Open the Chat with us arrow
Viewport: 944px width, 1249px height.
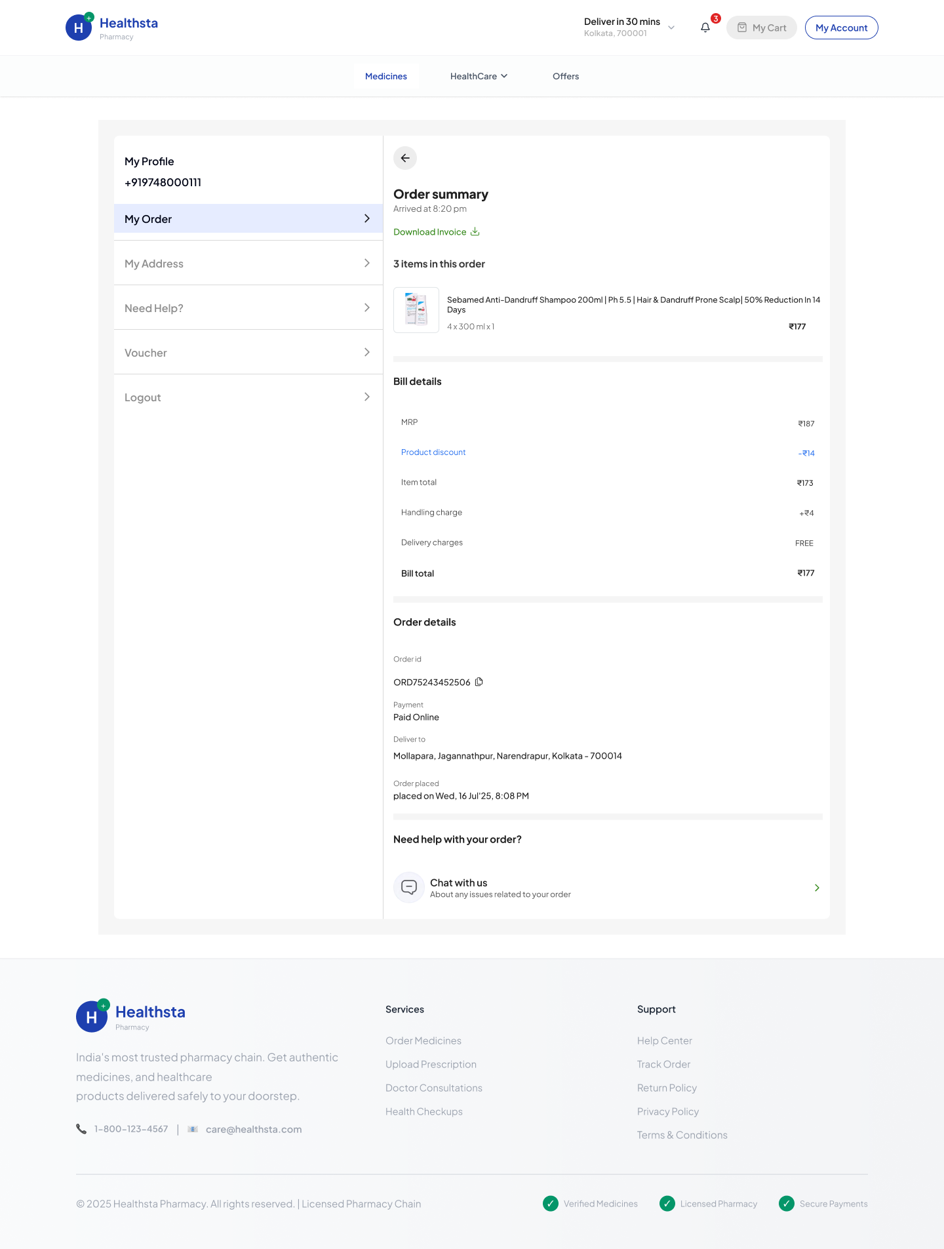coord(817,888)
